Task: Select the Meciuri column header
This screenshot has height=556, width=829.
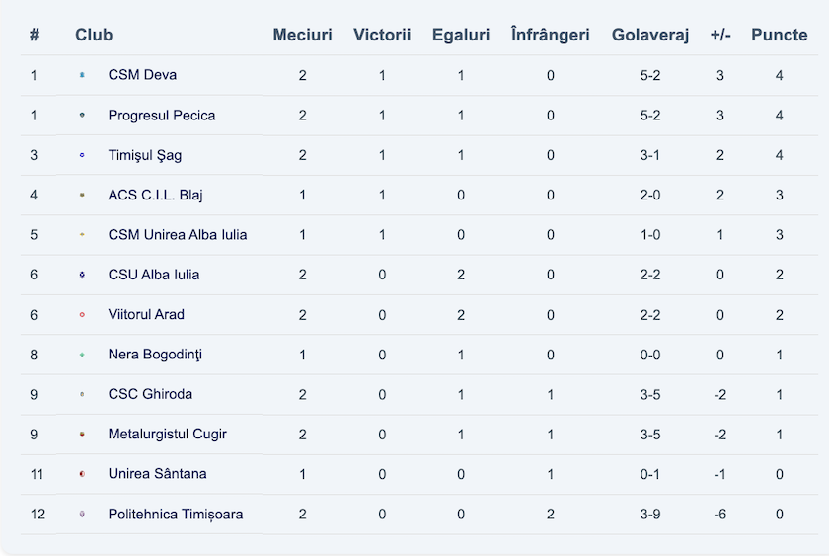Action: pyautogui.click(x=302, y=35)
